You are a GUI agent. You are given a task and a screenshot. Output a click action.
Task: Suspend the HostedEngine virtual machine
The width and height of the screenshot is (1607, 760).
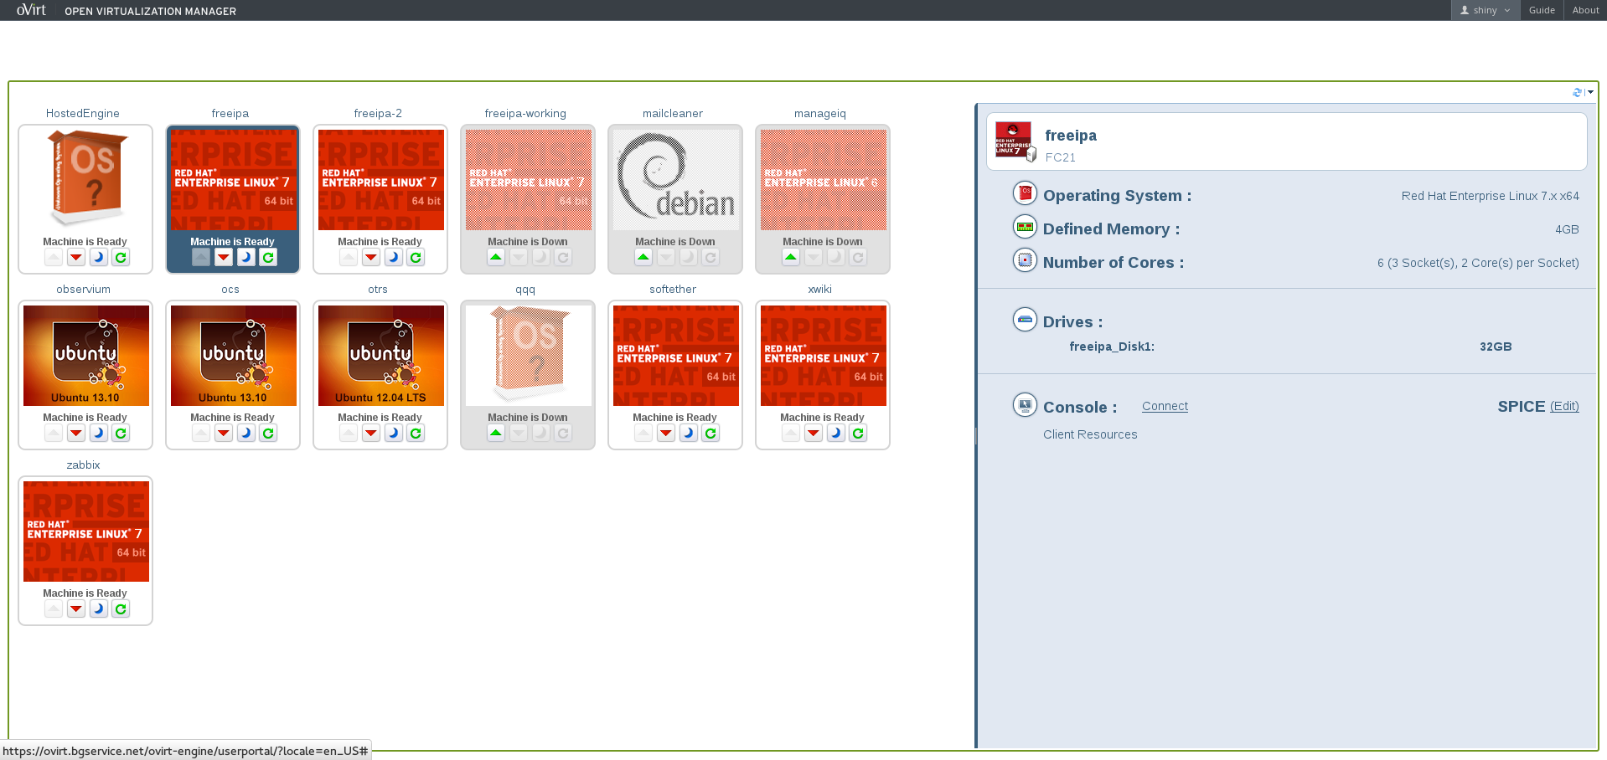tap(99, 258)
